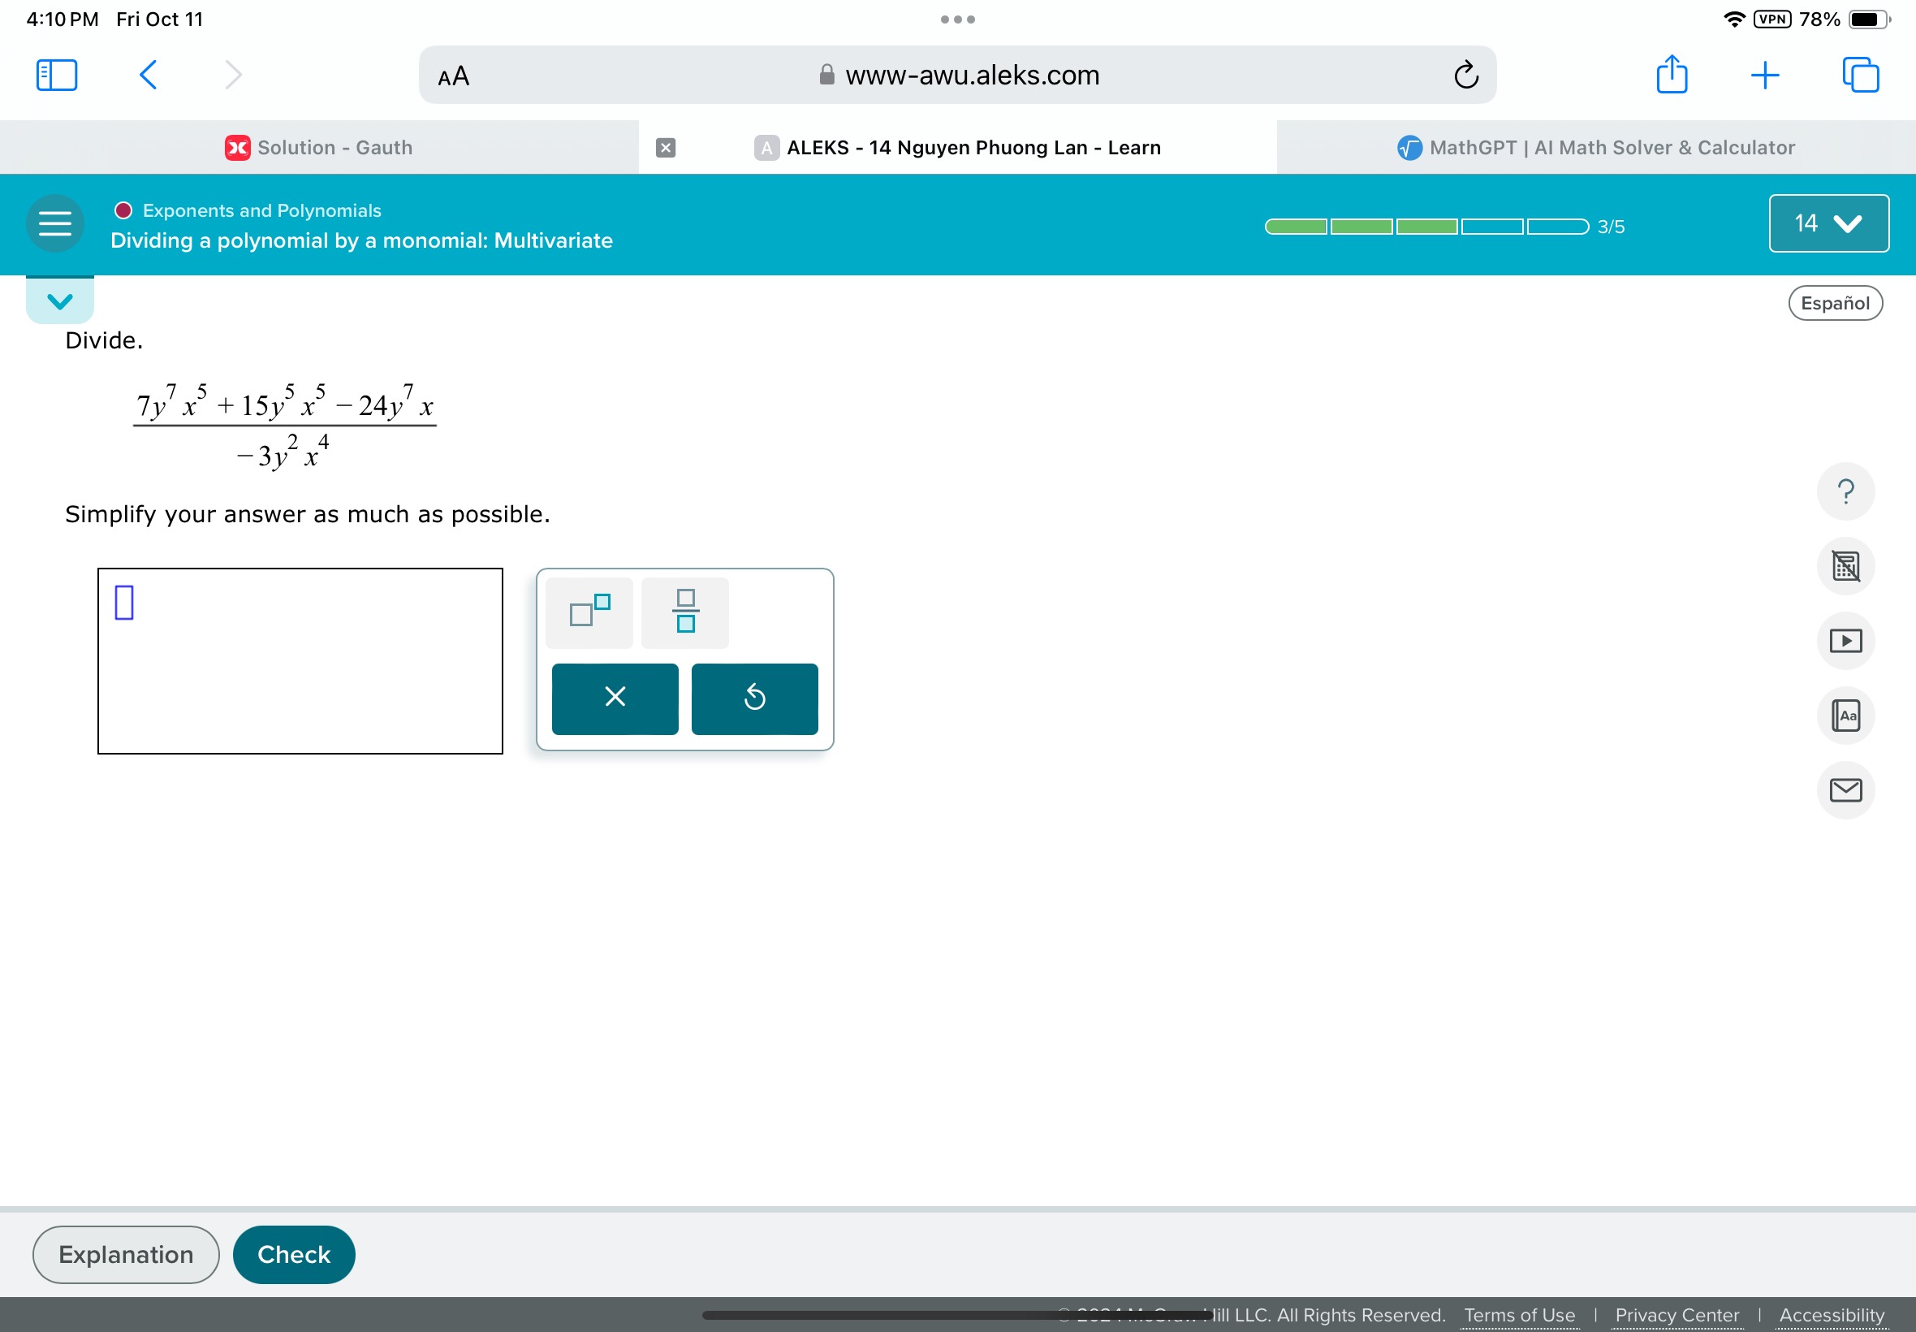
Task: Open the Aa dictionary
Action: tap(1845, 716)
